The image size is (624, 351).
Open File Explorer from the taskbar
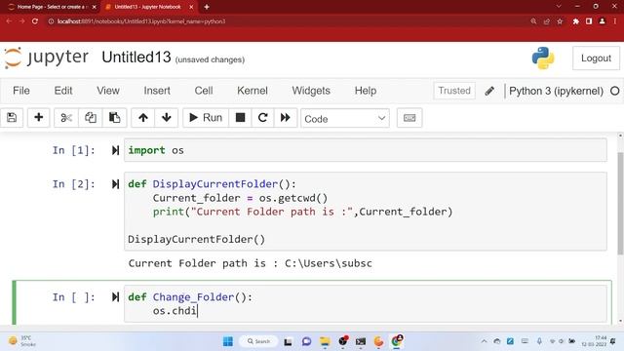pos(325,341)
